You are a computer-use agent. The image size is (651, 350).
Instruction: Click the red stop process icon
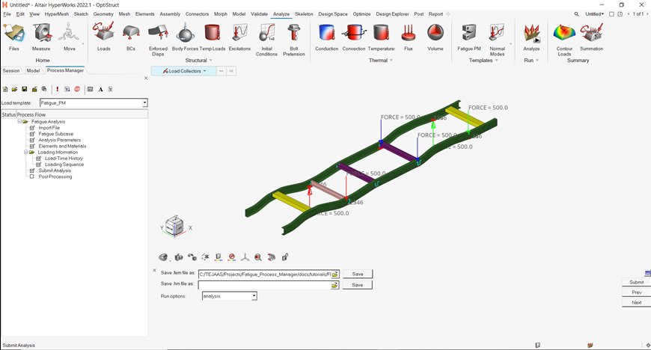click(77, 89)
